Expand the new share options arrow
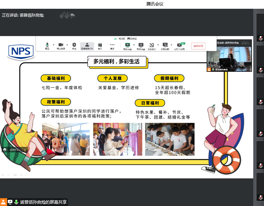 [134, 45]
